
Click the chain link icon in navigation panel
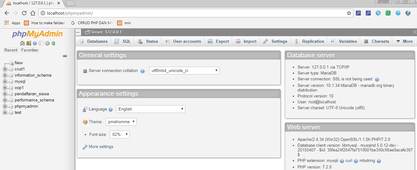65,56
